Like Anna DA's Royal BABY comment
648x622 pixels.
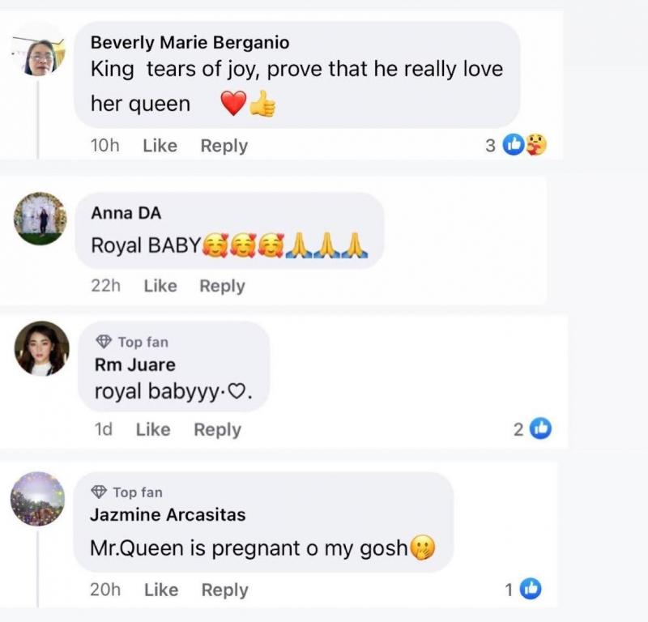coord(160,286)
